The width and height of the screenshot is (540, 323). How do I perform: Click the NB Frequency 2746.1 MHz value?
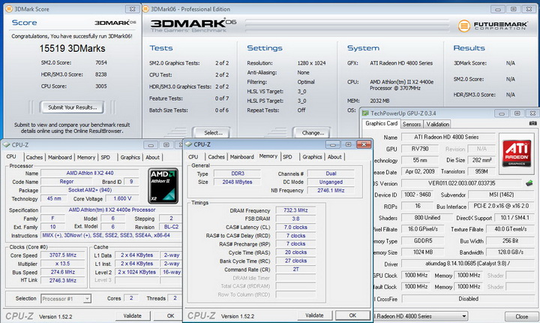pyautogui.click(x=331, y=191)
